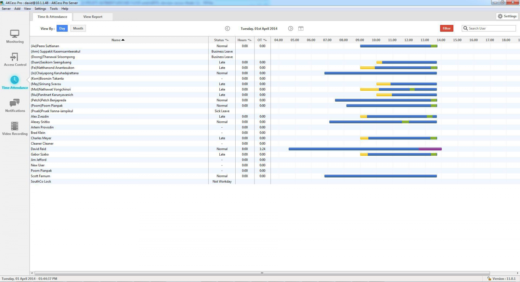Switch view to Month
The height and width of the screenshot is (282, 520).
pyautogui.click(x=78, y=29)
